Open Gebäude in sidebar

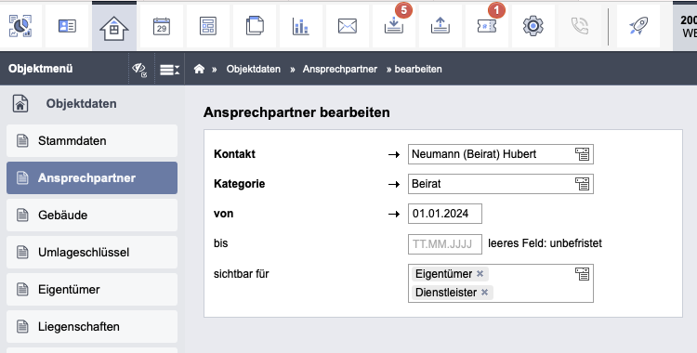92,216
